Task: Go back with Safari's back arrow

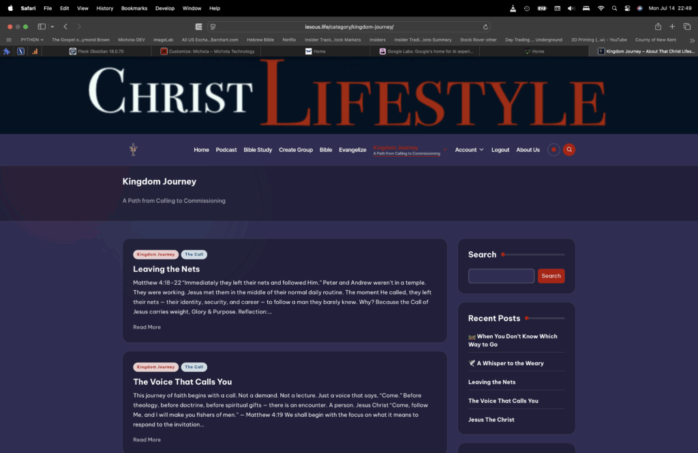Action: pos(65,27)
